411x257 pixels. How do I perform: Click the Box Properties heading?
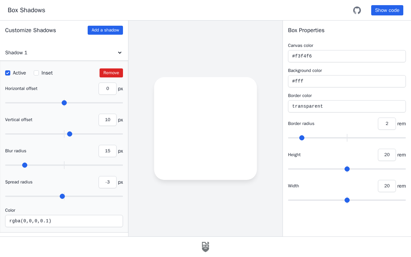[x=306, y=30]
